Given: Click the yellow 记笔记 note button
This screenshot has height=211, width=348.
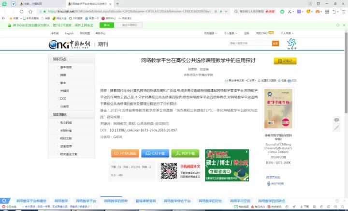Looking at the screenshot, I should pyautogui.click(x=285, y=61).
